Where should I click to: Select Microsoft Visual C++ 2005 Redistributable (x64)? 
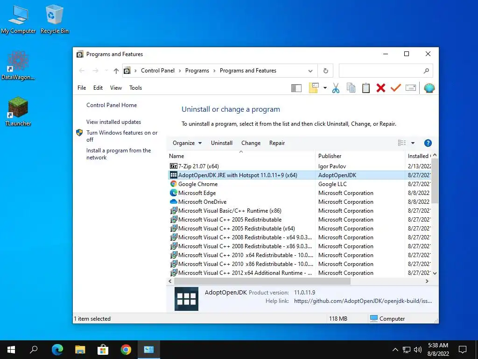[x=299, y=228]
